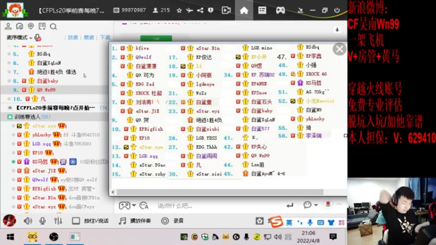The image size is (436, 245).
Task: Toggle the microphone icon in bottom bar
Action: tap(43, 221)
